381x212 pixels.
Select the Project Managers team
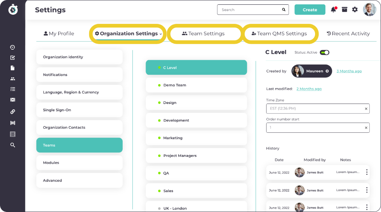pos(196,155)
